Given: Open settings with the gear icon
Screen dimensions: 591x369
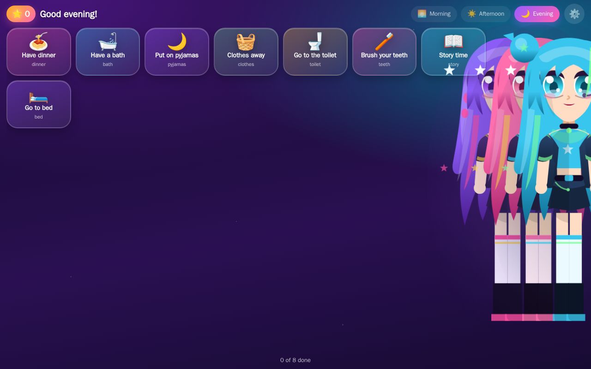Looking at the screenshot, I should [x=574, y=14].
